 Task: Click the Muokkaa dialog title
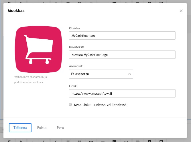click(x=16, y=11)
